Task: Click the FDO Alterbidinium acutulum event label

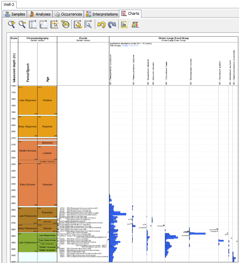Action: coord(78,244)
